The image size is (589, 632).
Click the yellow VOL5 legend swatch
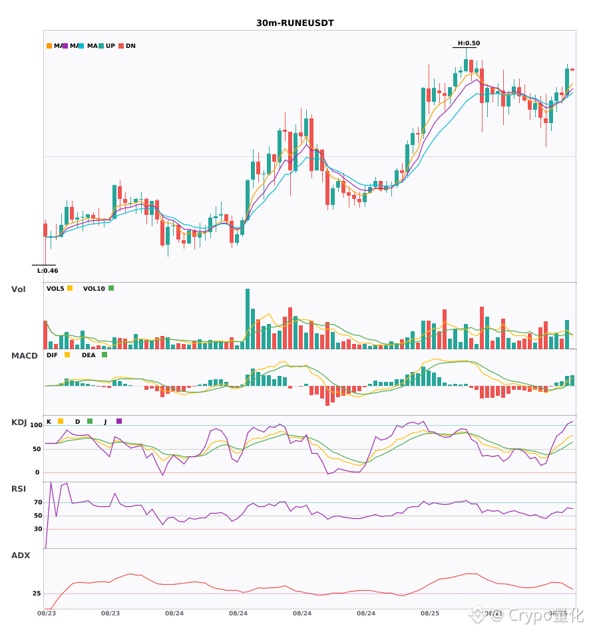70,288
